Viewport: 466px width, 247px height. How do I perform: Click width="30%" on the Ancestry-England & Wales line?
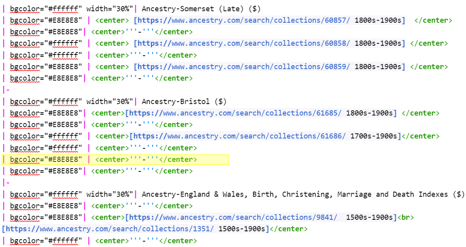[110, 195]
